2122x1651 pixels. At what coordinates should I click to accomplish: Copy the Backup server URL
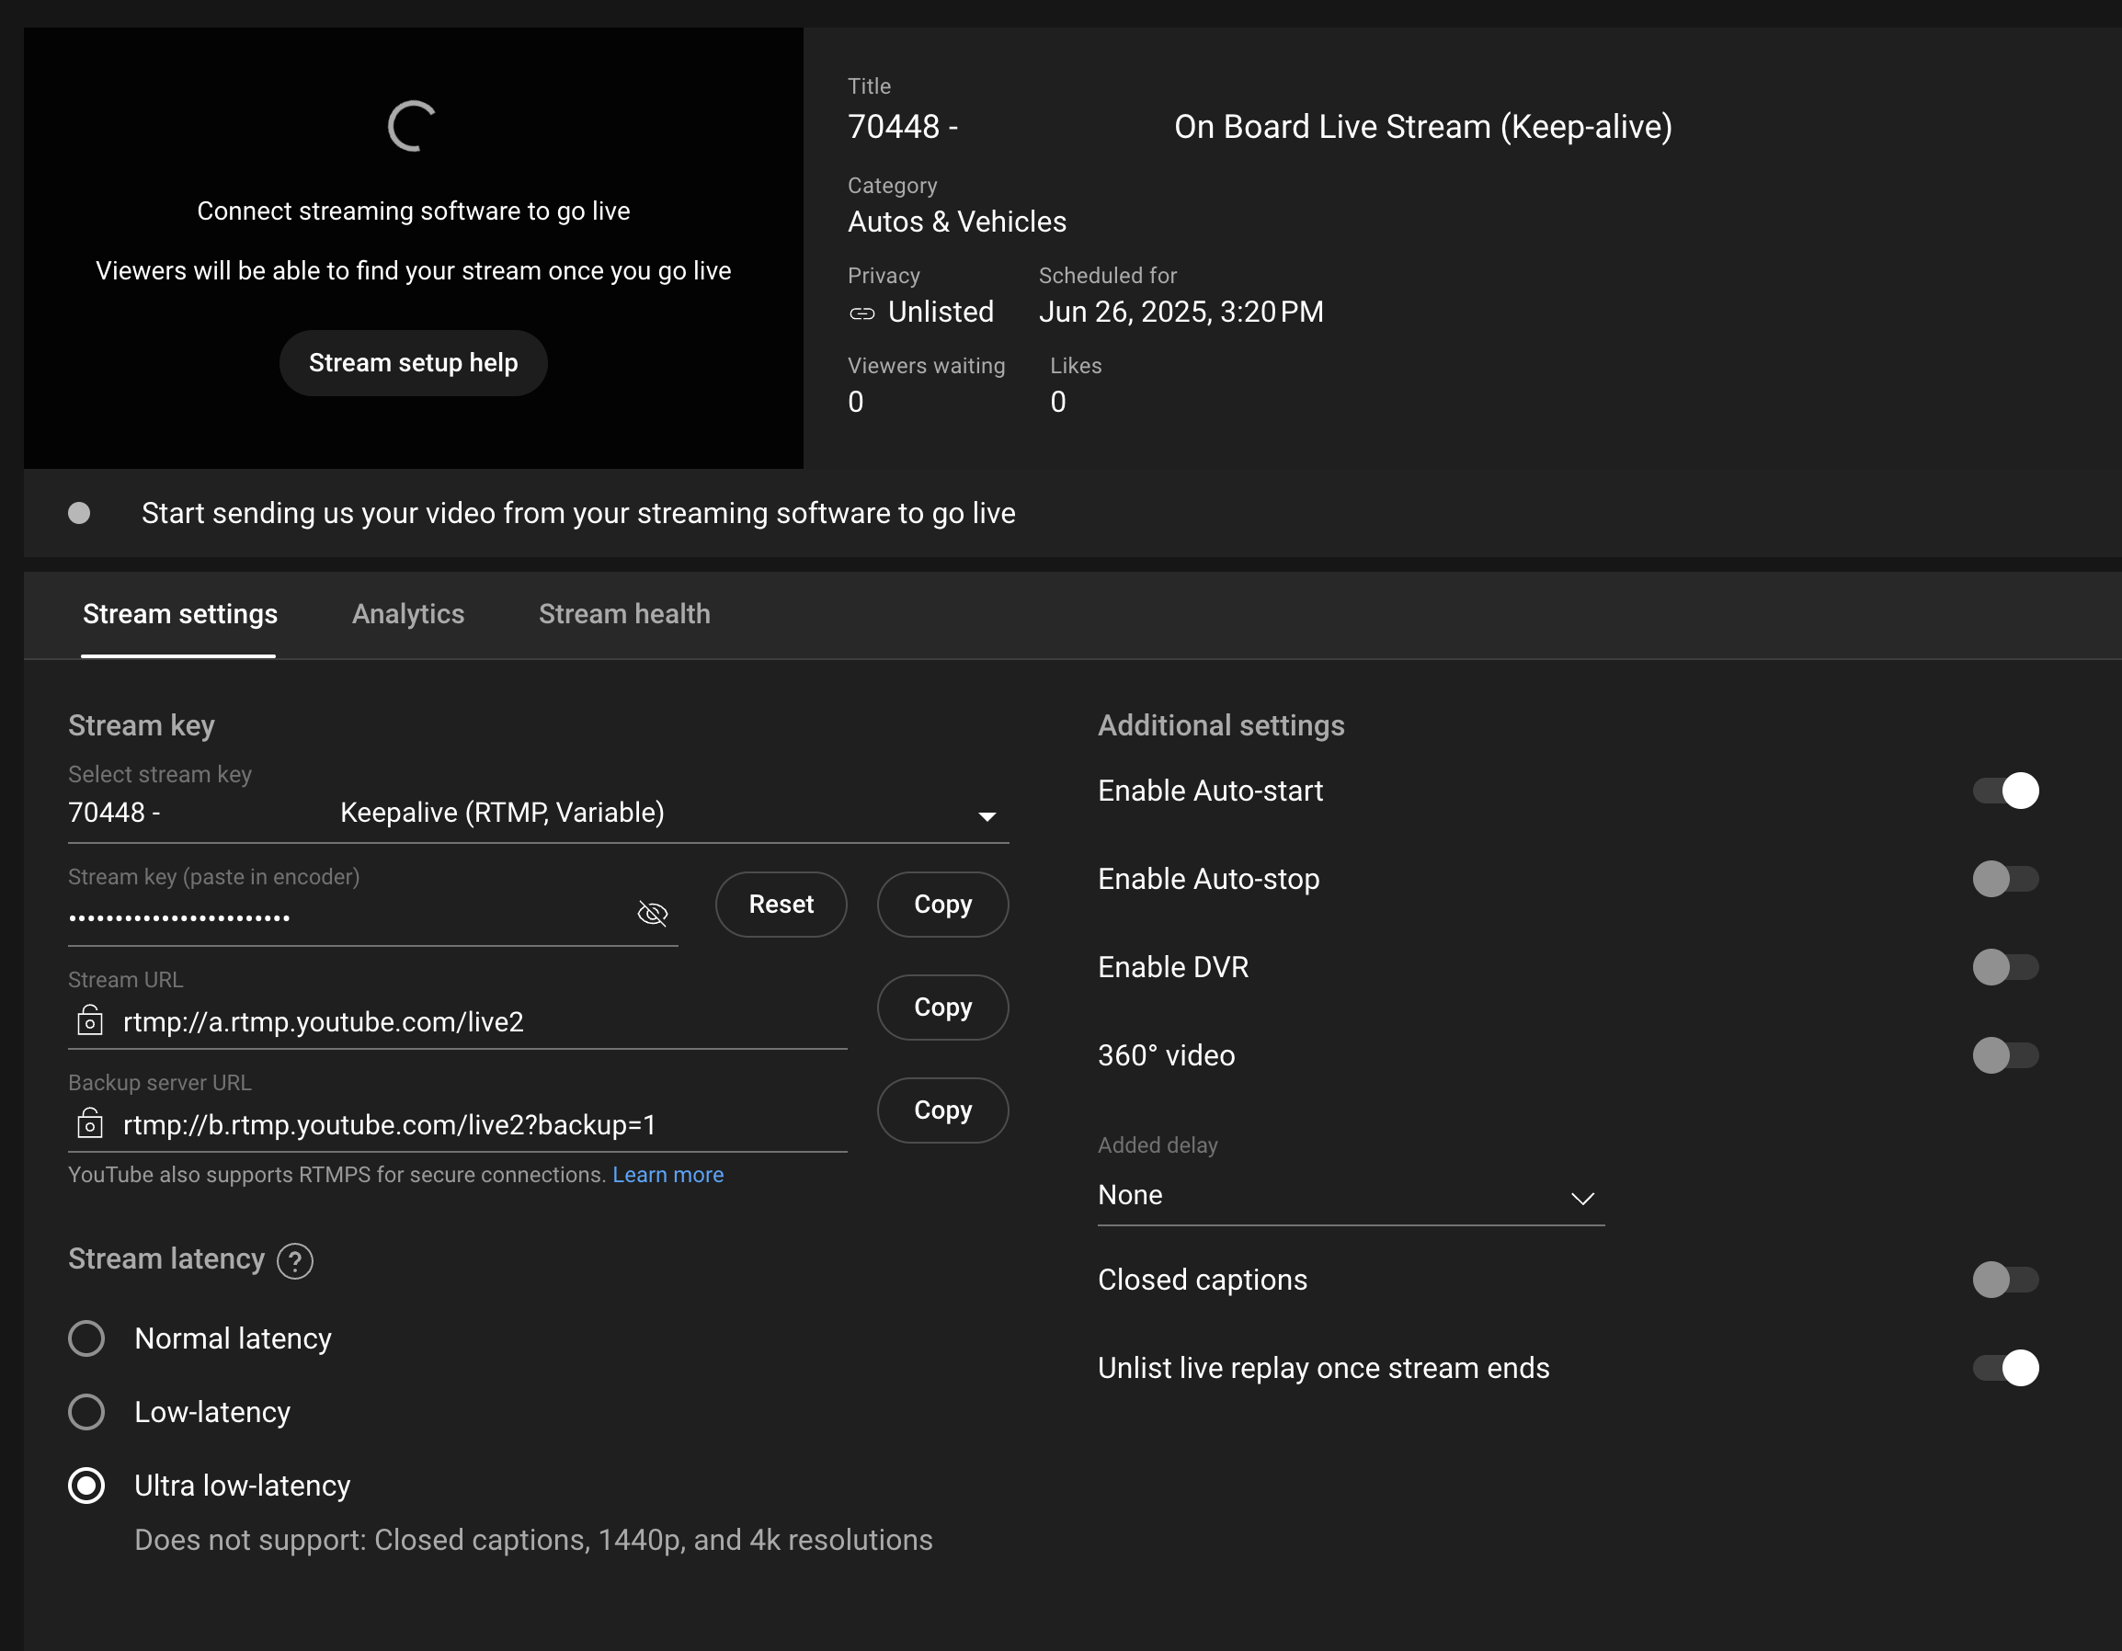tap(942, 1110)
